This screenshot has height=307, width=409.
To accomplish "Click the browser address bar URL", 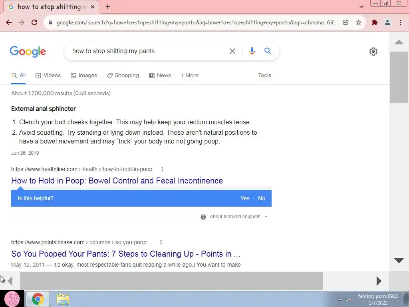I will point(197,22).
